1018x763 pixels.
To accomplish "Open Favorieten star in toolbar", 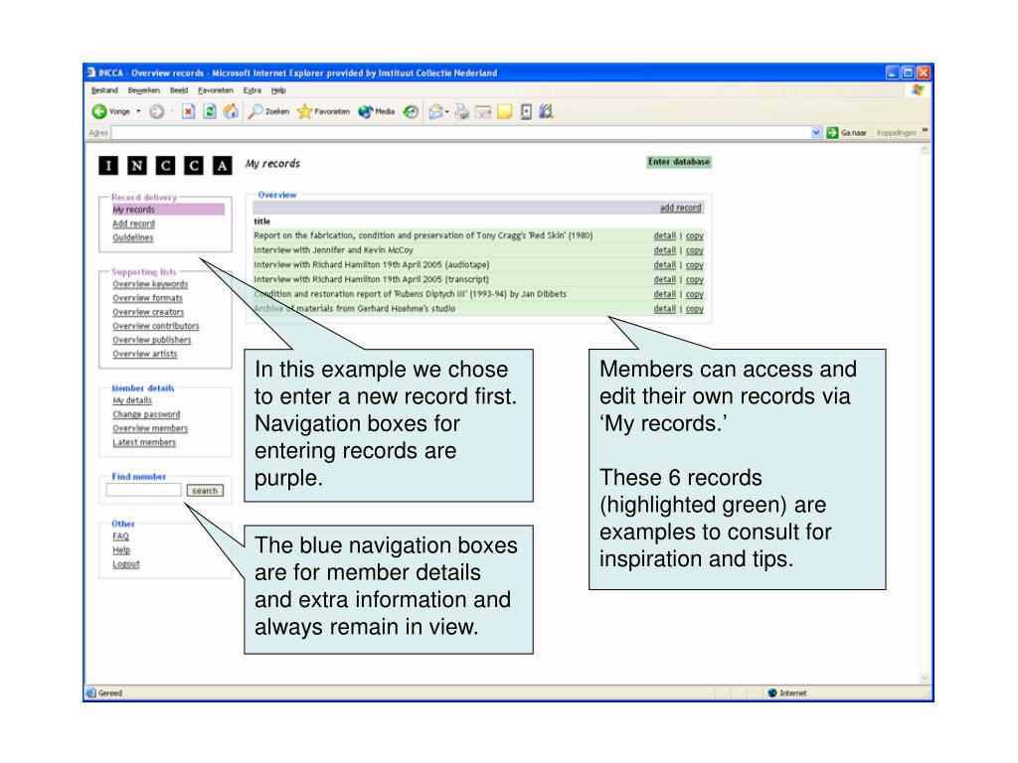I will pos(323,111).
